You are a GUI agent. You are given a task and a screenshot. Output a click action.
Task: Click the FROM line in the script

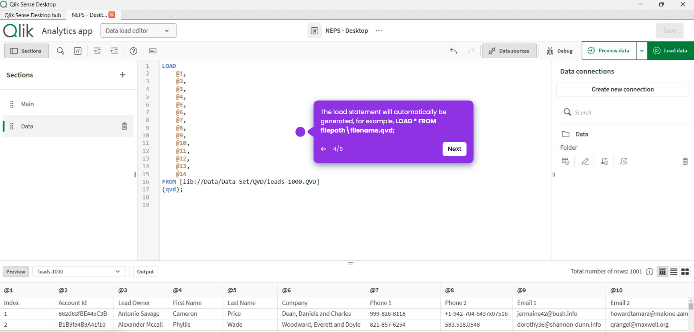[x=241, y=181]
